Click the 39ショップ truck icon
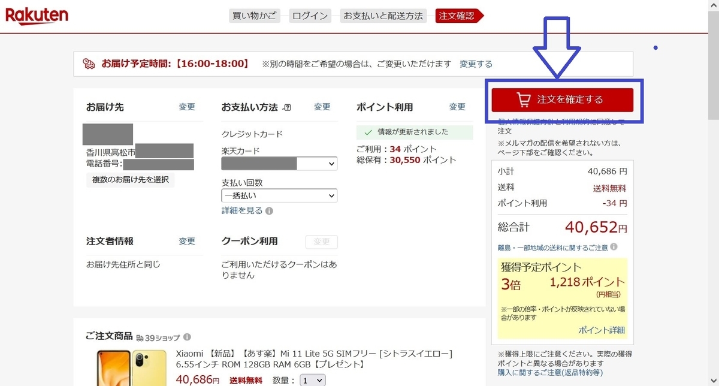The image size is (719, 386). 140,337
